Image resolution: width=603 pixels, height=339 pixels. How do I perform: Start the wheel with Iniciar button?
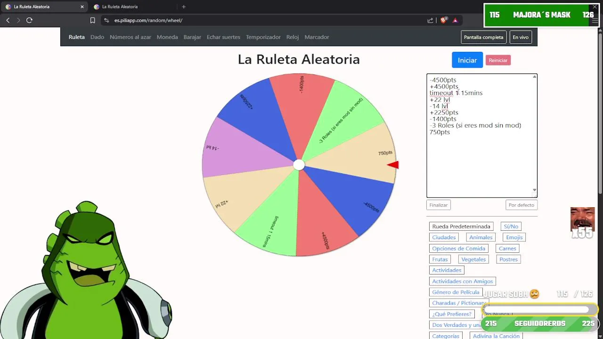(x=467, y=60)
